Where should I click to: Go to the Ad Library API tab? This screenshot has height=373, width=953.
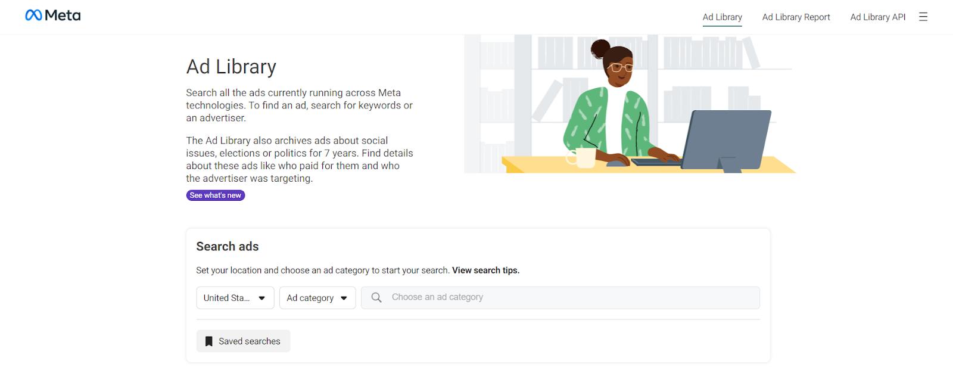click(x=877, y=17)
